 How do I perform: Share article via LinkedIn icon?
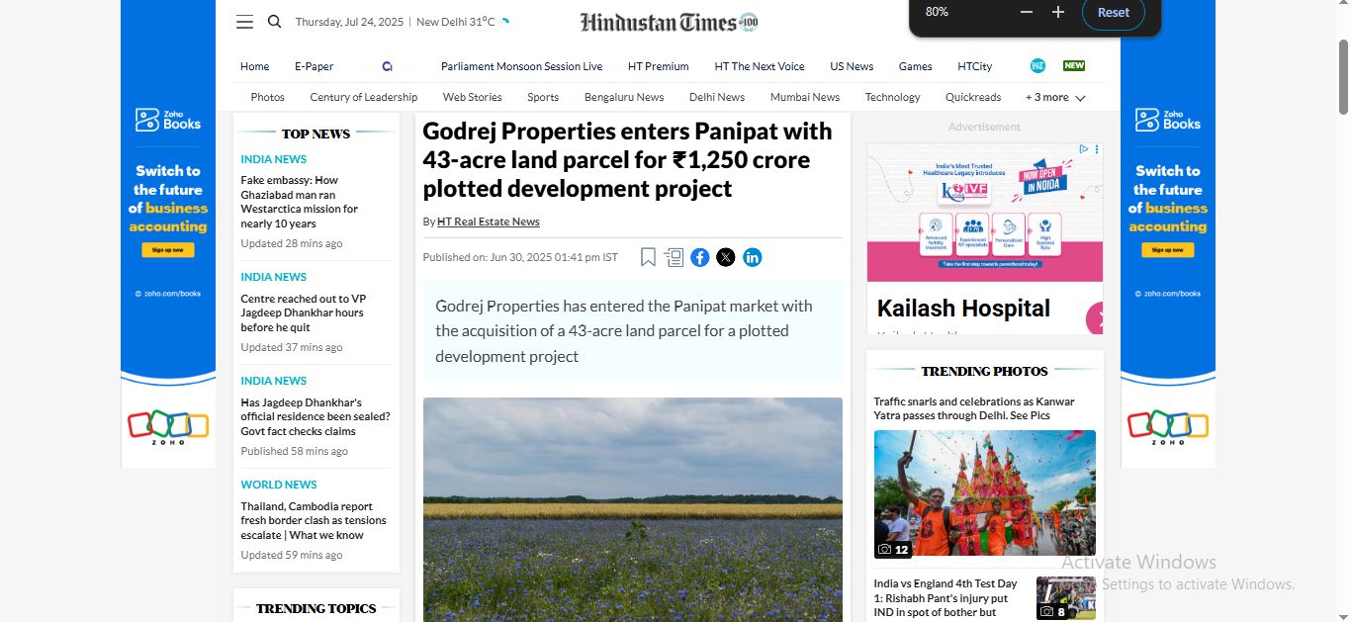point(753,257)
